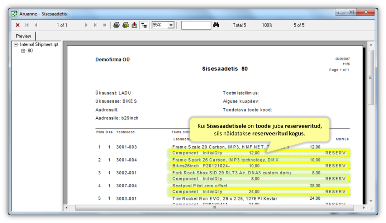
Task: Click the Demofirma OÜ company name
Action: coord(113,59)
